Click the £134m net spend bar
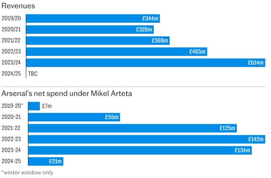Viewport: 271px width, 178px height. pyautogui.click(x=140, y=150)
